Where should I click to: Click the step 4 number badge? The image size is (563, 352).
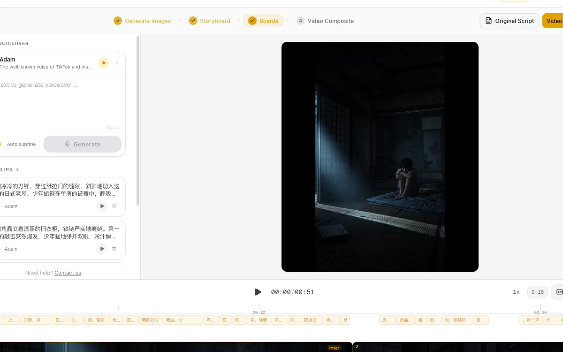point(300,21)
